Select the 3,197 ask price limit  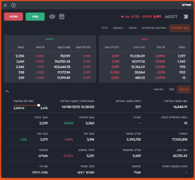pos(115,56)
